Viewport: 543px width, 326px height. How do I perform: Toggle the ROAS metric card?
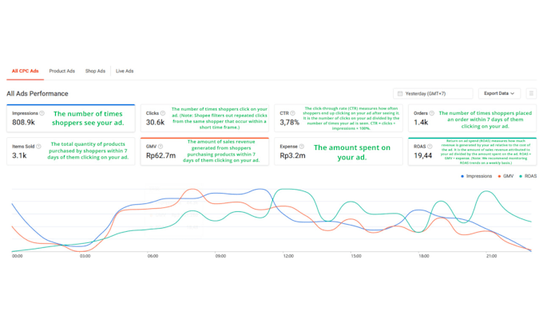473,151
